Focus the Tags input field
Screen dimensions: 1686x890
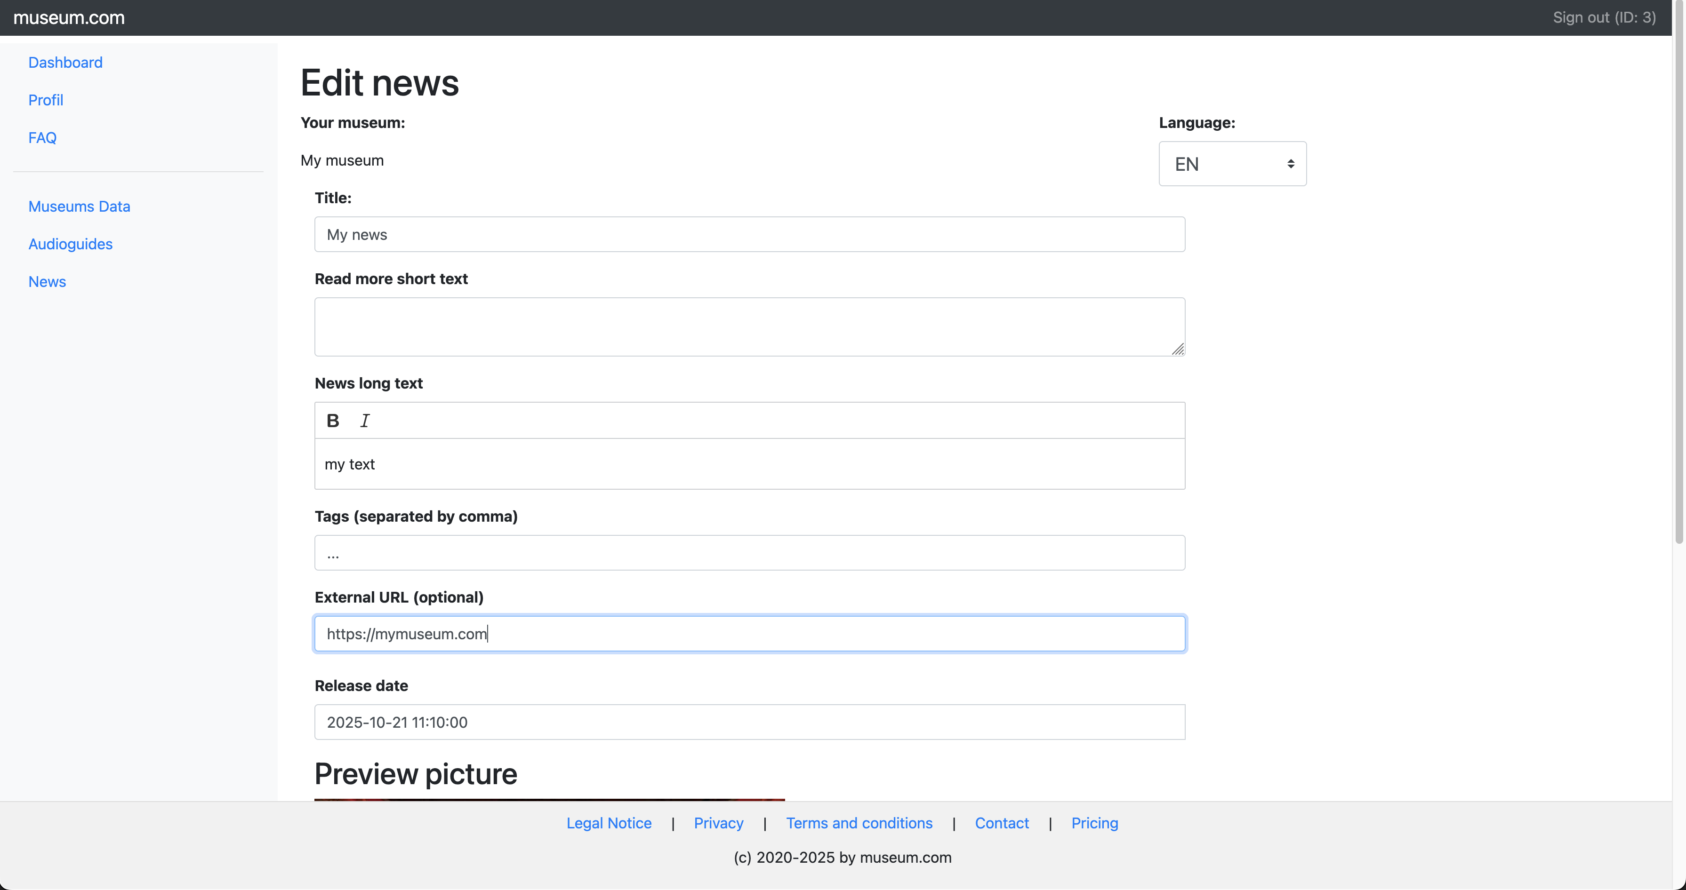click(749, 553)
